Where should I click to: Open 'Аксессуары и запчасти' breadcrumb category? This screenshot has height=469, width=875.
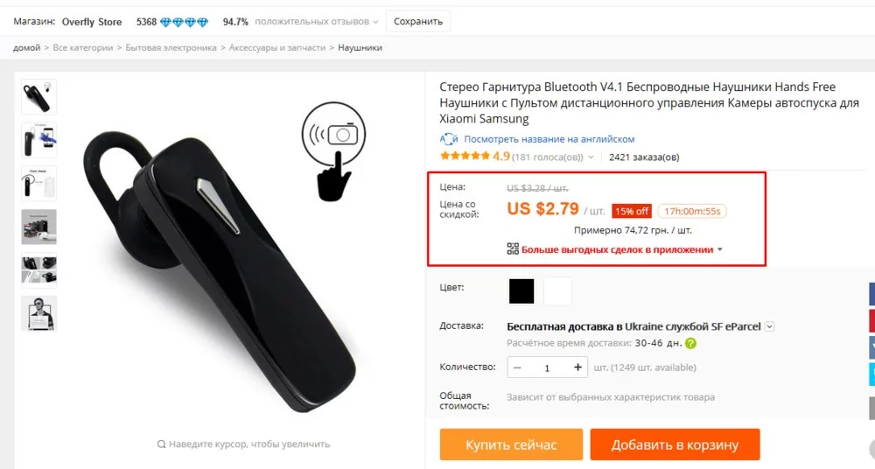pyautogui.click(x=276, y=47)
